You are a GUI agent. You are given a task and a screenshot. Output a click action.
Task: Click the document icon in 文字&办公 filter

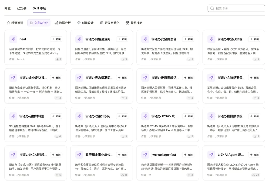coord(31,23)
